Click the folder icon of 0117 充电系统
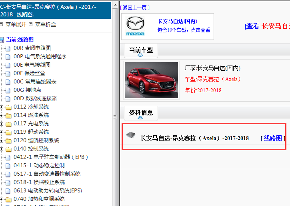This screenshot has width=290, height=206. point(8,124)
